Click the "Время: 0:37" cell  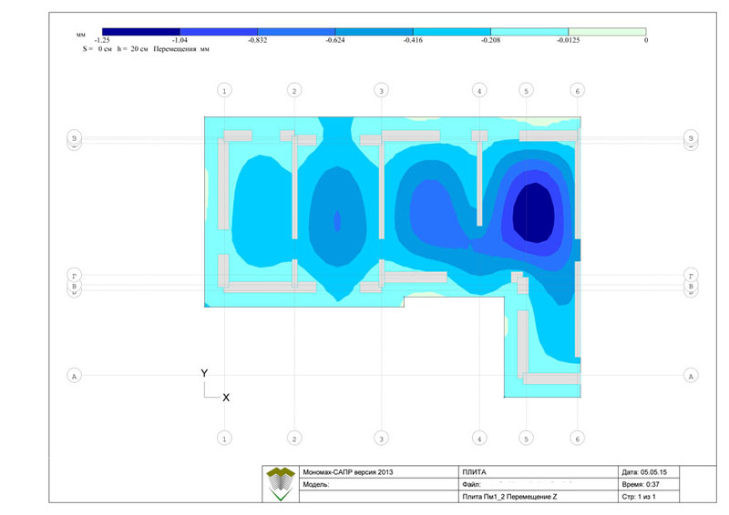pos(649,484)
